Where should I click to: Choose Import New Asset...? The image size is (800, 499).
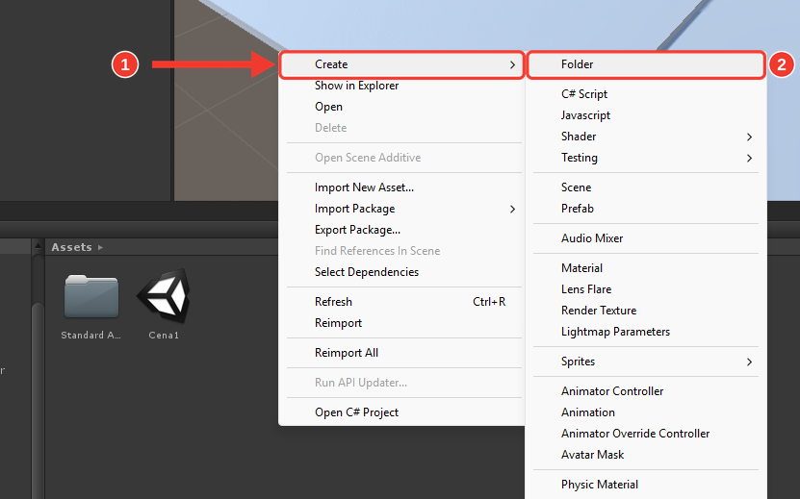pos(402,187)
